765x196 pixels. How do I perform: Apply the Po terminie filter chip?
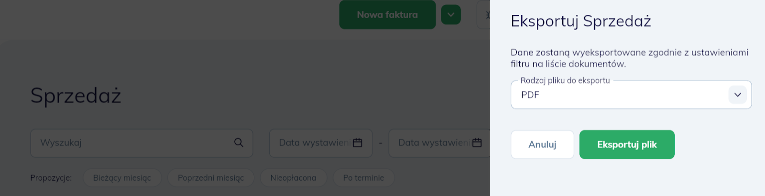tap(363, 178)
